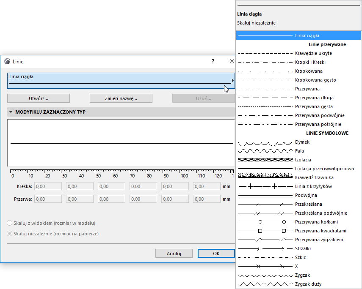Viewport: 362px width, 289px height.
Task: Select highlighted Linia ciągła list entry
Action: (298, 35)
